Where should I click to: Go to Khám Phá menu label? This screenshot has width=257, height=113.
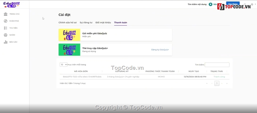[14, 21]
